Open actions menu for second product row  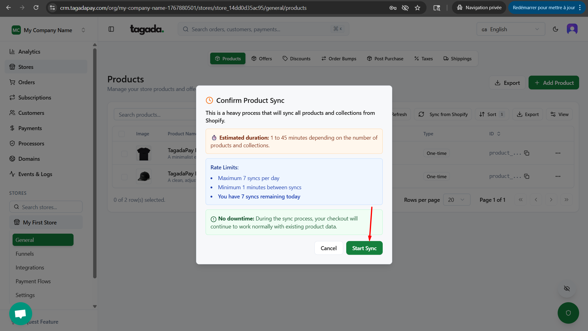[558, 176]
